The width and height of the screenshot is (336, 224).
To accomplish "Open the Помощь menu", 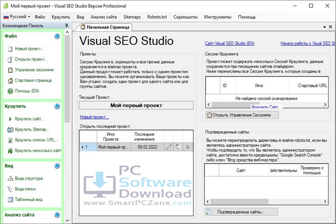I will (247, 17).
